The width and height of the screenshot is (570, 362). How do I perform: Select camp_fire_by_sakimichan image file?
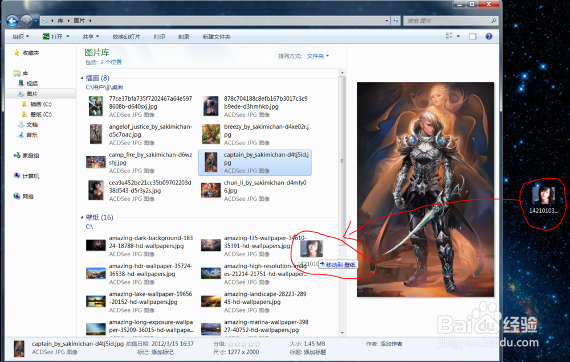click(141, 162)
